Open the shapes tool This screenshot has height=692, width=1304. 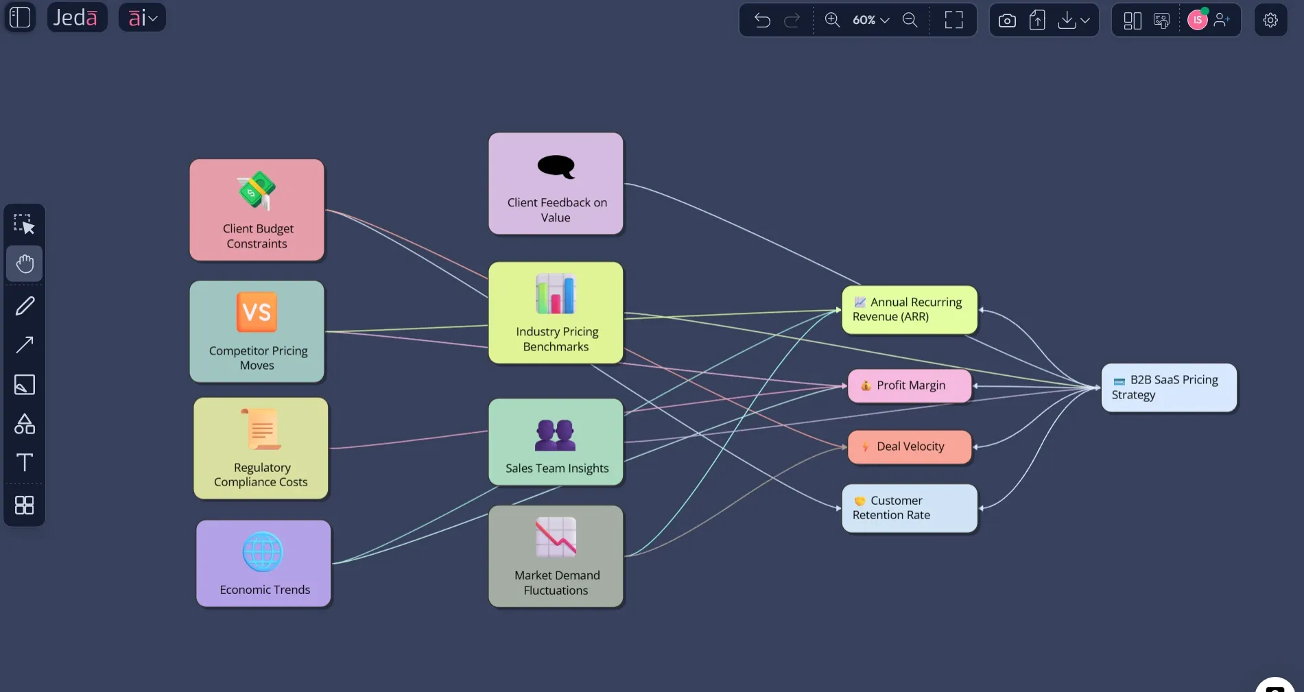24,423
